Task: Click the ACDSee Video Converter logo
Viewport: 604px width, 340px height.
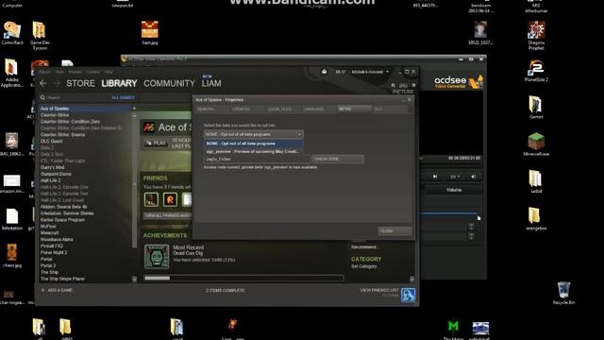Action: 459,82
